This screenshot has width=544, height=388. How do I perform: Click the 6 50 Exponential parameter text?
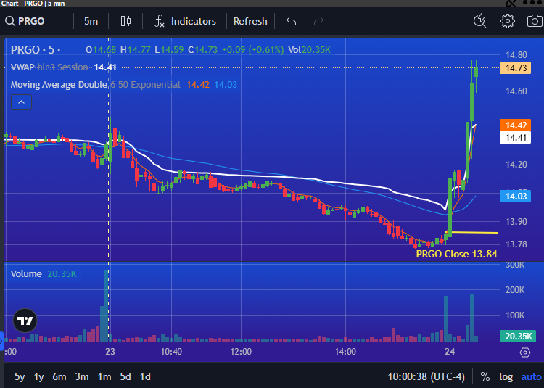(x=145, y=85)
